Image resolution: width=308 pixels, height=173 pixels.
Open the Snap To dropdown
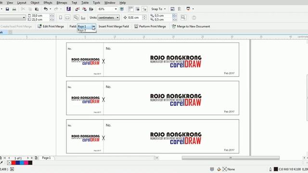pos(158,9)
